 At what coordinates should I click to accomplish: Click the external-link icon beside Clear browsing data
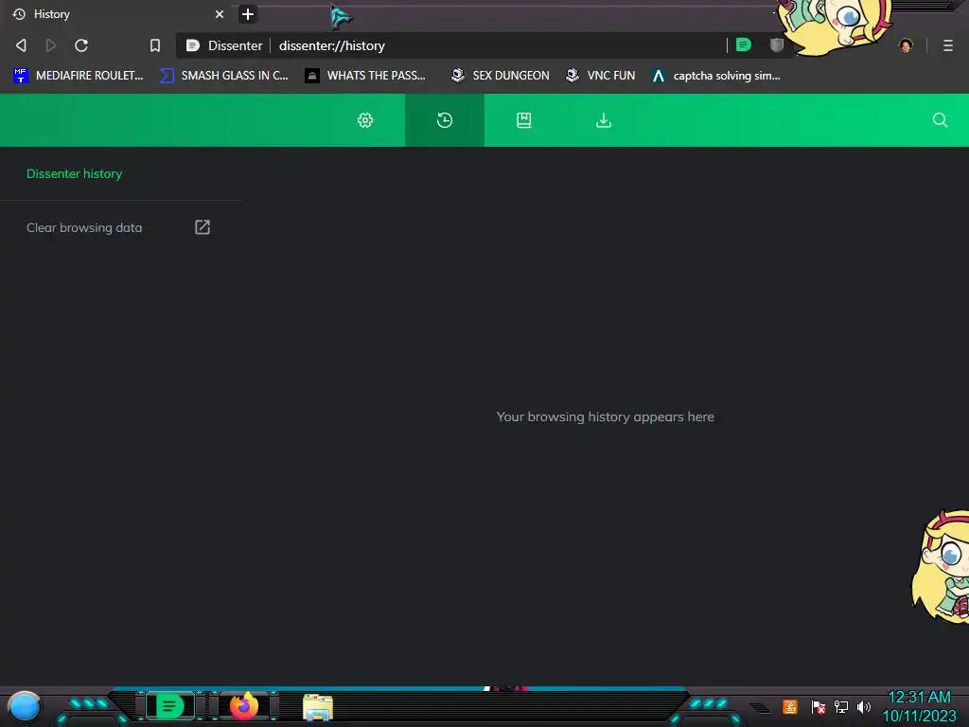203,227
